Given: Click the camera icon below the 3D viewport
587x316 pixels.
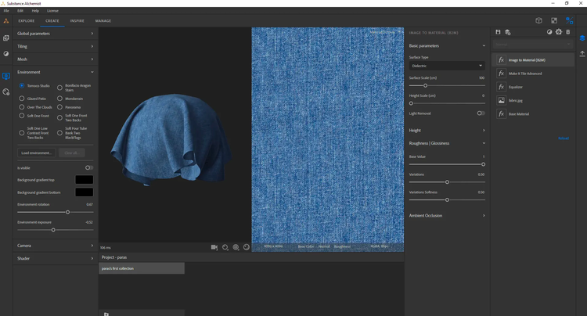Looking at the screenshot, I should click(214, 247).
